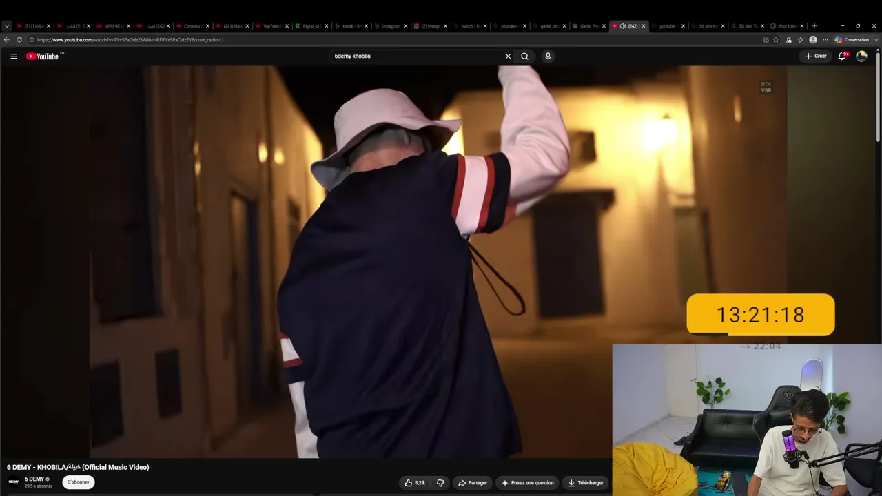Viewport: 882px width, 496px height.
Task: Switch to the twitch search tab
Action: [x=470, y=26]
